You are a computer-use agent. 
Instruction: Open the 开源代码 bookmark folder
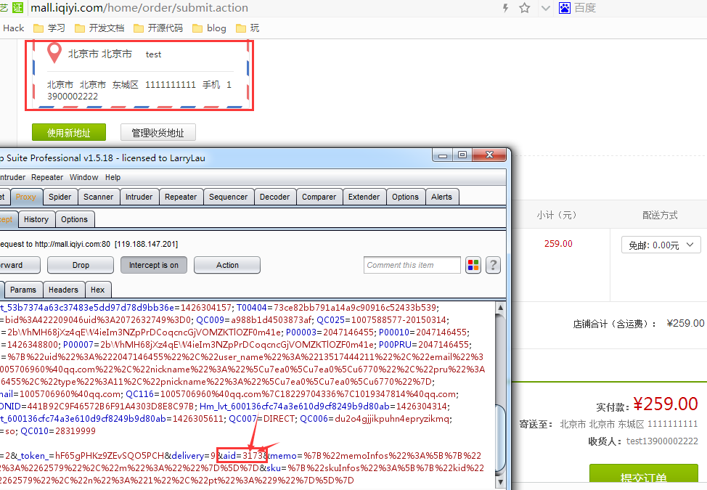point(158,28)
